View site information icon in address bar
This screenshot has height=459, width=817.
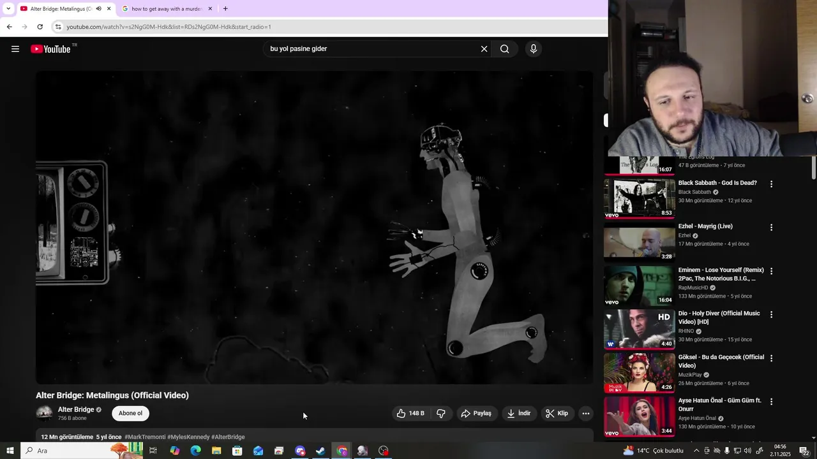click(58, 27)
